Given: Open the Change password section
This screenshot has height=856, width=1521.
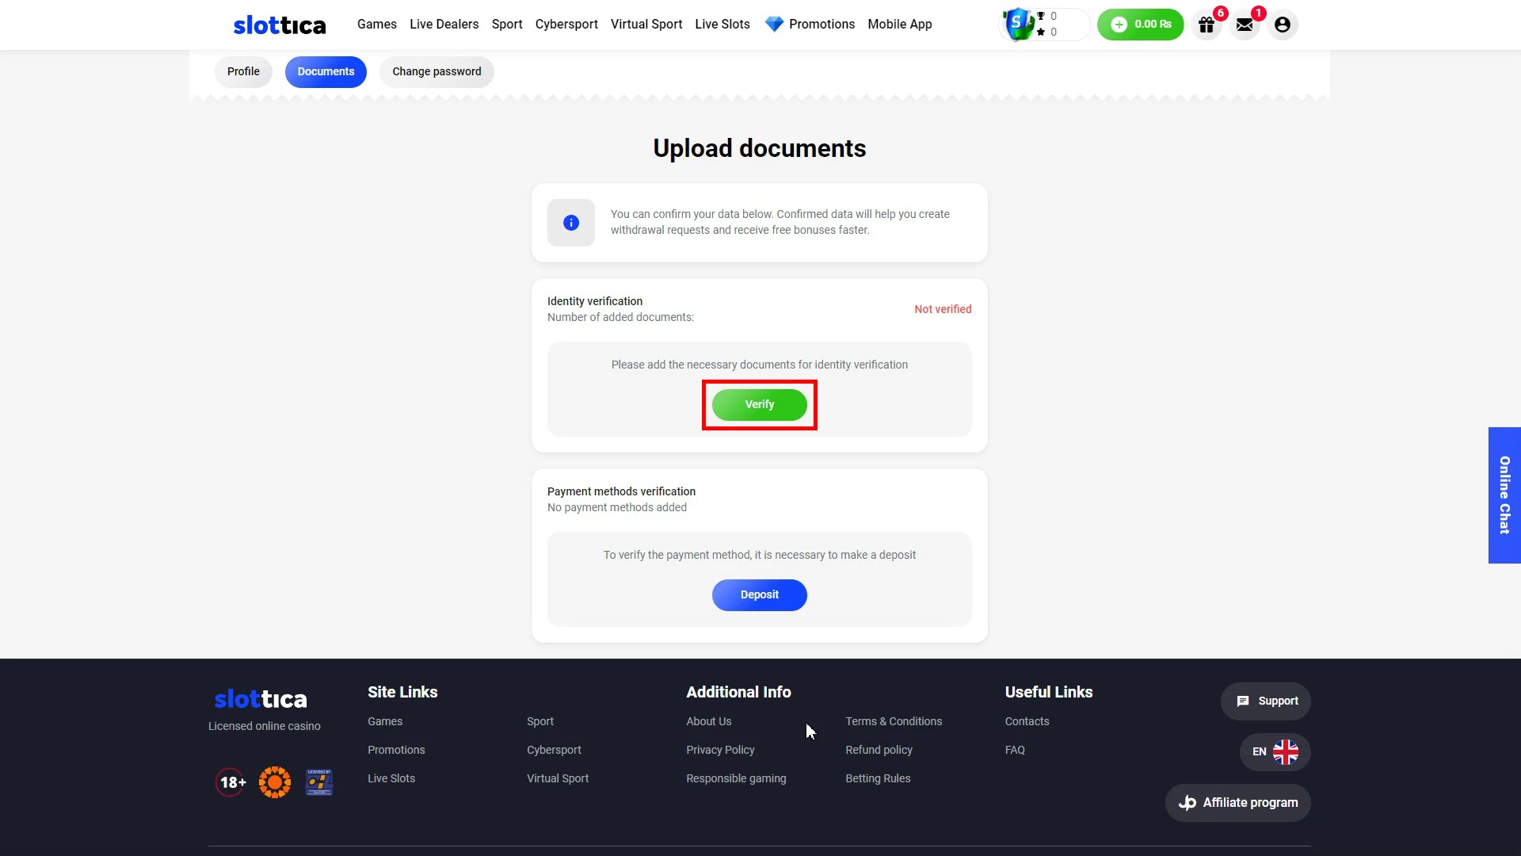Looking at the screenshot, I should pyautogui.click(x=436, y=71).
